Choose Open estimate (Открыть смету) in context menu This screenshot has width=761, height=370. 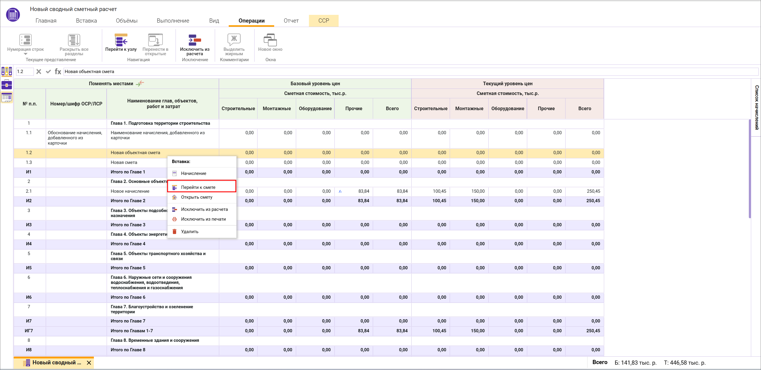point(196,197)
